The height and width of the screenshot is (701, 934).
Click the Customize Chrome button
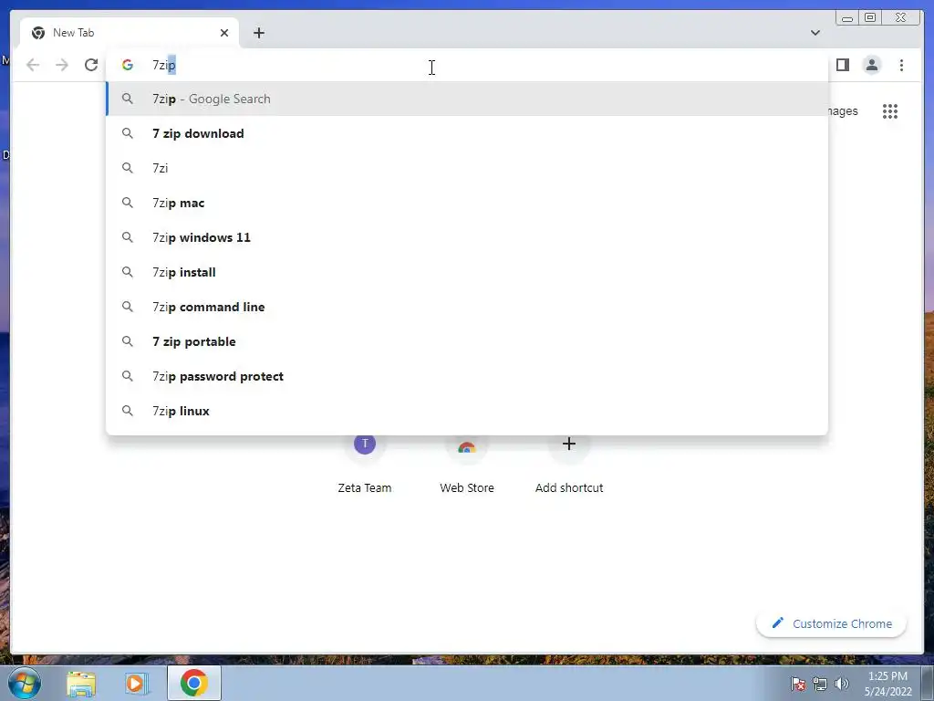point(832,623)
